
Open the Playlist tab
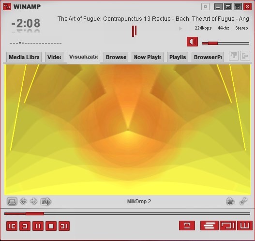178,57
